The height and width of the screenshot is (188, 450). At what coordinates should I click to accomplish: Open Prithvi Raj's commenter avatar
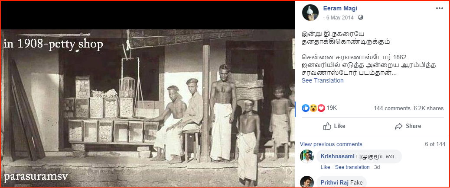pyautogui.click(x=307, y=182)
